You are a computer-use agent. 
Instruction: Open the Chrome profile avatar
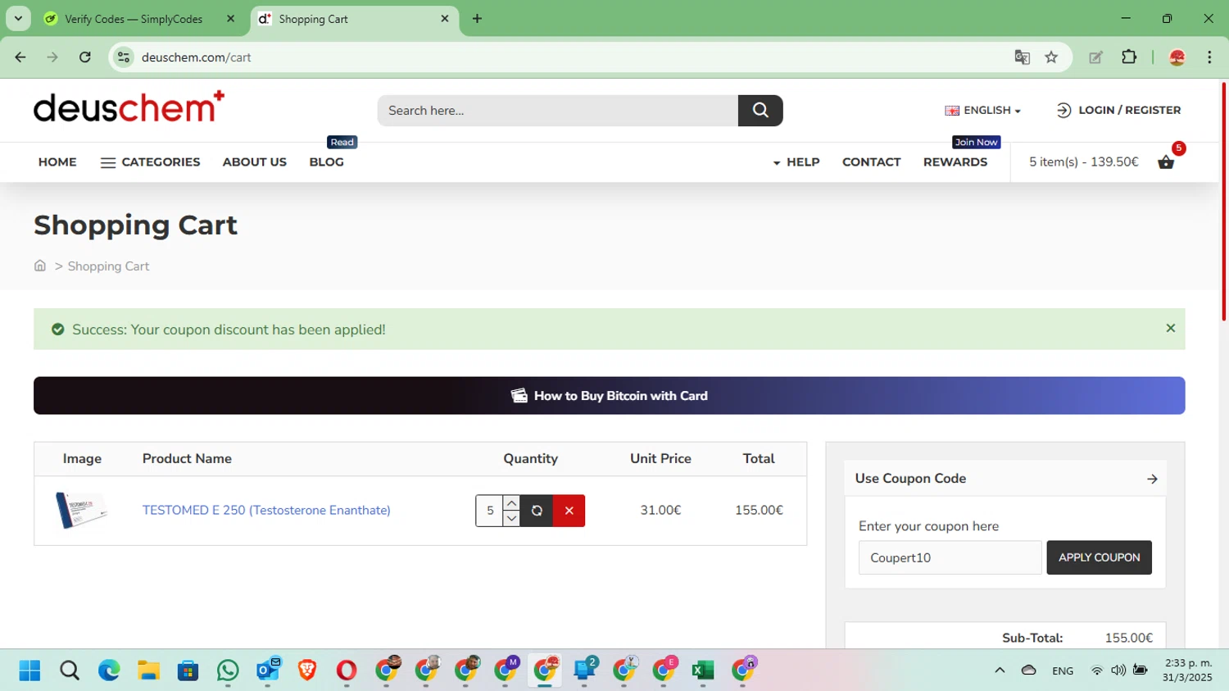[1177, 57]
